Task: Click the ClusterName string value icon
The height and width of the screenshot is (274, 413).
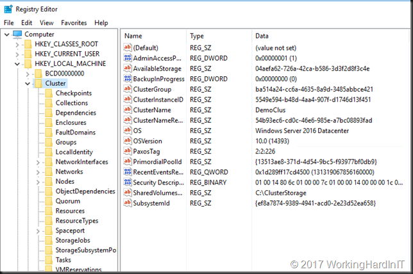Action: click(x=128, y=109)
